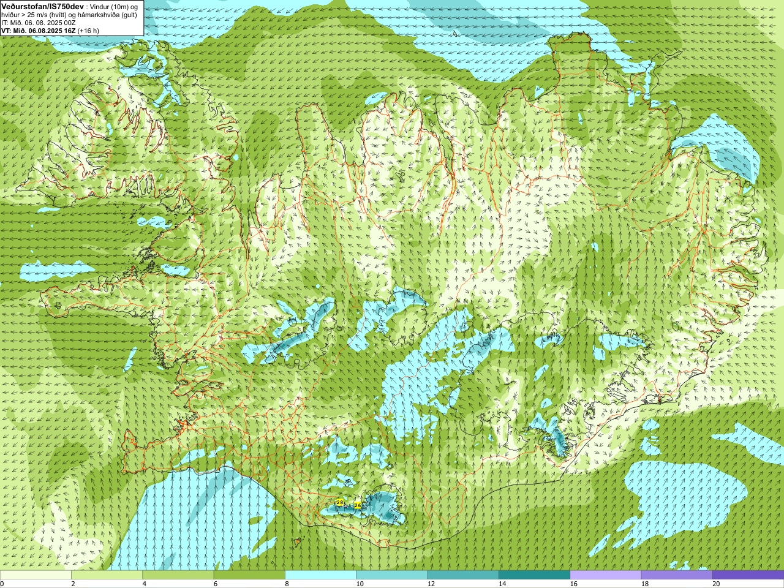Select the above-20 m/s deep purple swatch
Viewport: 784px width, 588px height.
[x=748, y=575]
